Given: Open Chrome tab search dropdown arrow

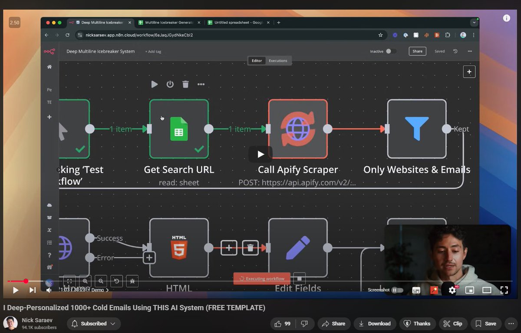Looking at the screenshot, I should [474, 23].
